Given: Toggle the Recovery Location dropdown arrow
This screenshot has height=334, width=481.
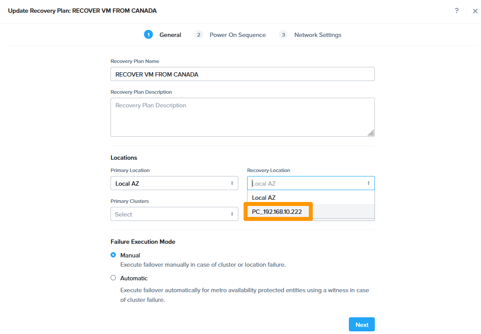Looking at the screenshot, I should [369, 184].
